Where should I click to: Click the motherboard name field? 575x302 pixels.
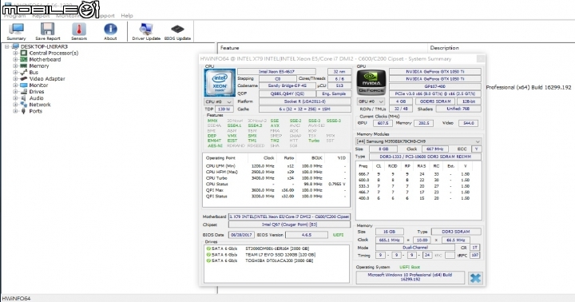coord(289,217)
